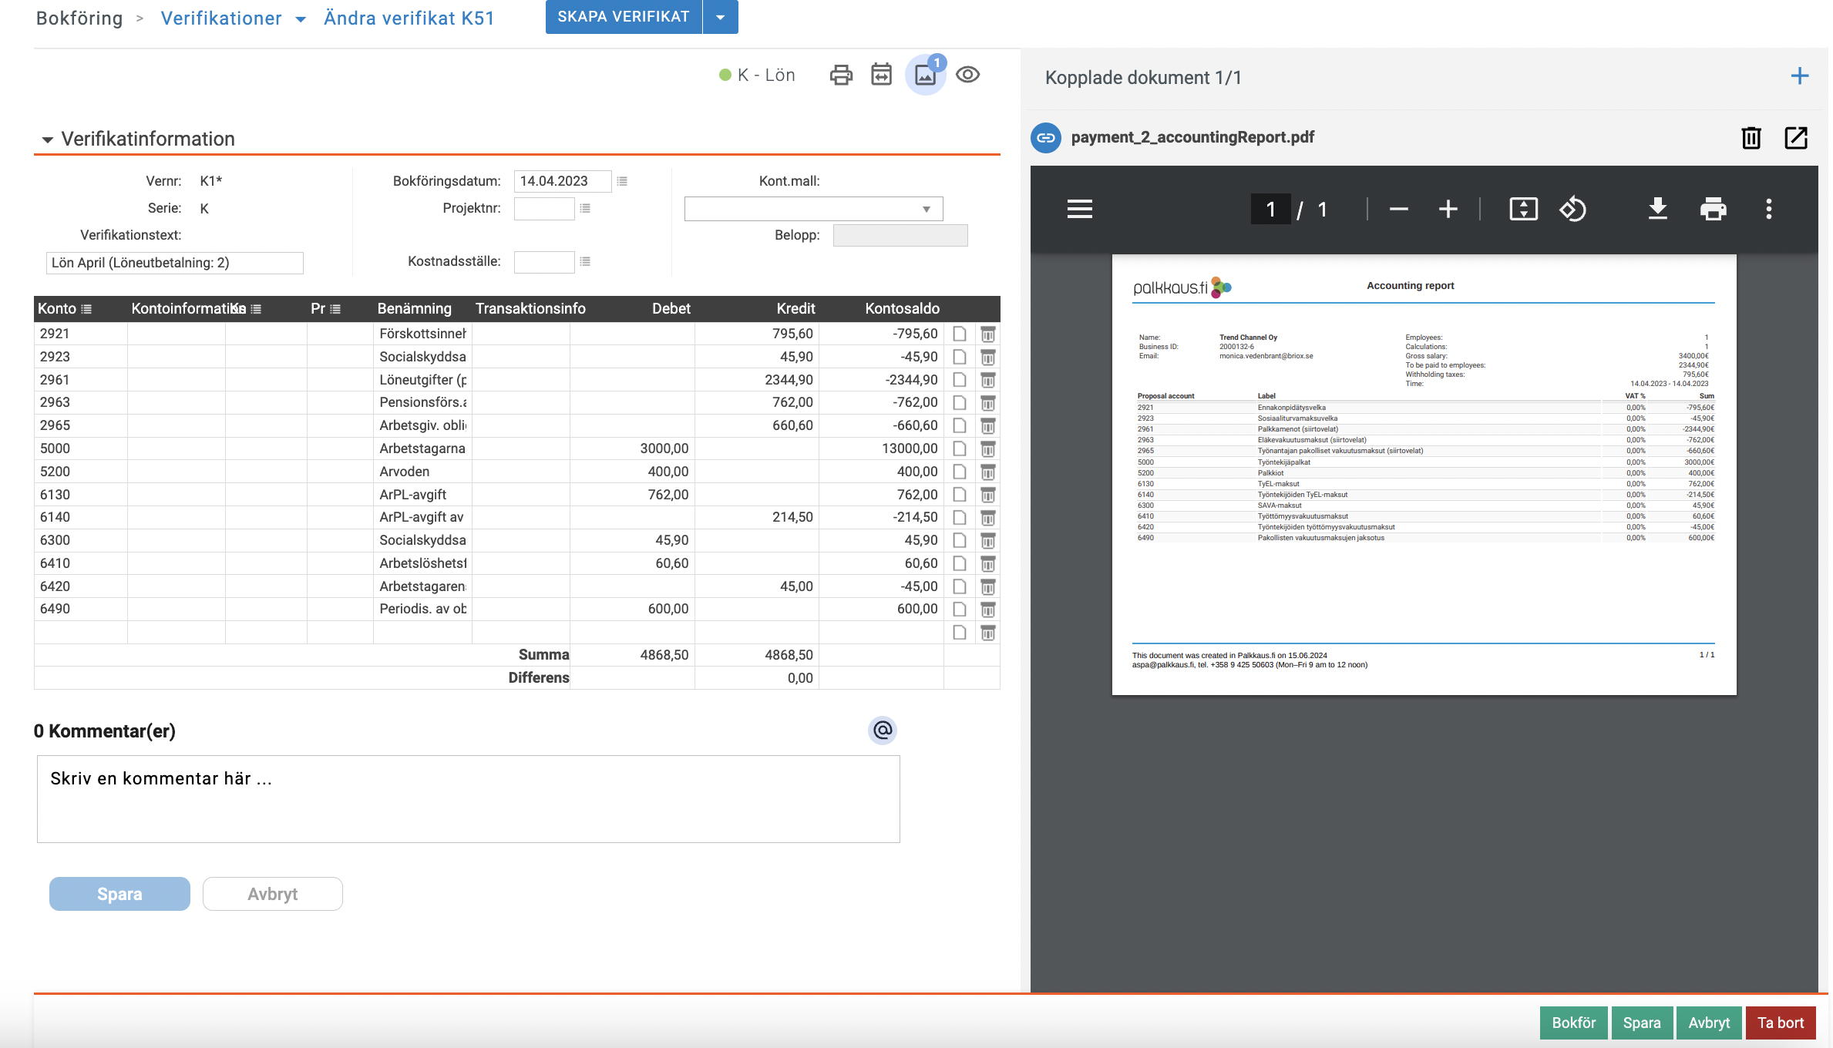1833x1048 pixels.
Task: Open the Kont.mall dropdown
Action: tap(813, 209)
